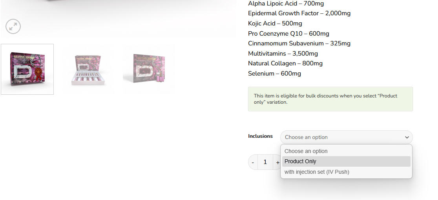Screen dimensions: 438x200
Task: Choose the 'Product Only' option
Action: coord(300,161)
